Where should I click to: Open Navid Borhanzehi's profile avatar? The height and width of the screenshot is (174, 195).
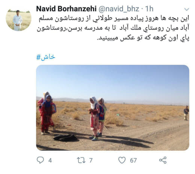(18, 20)
